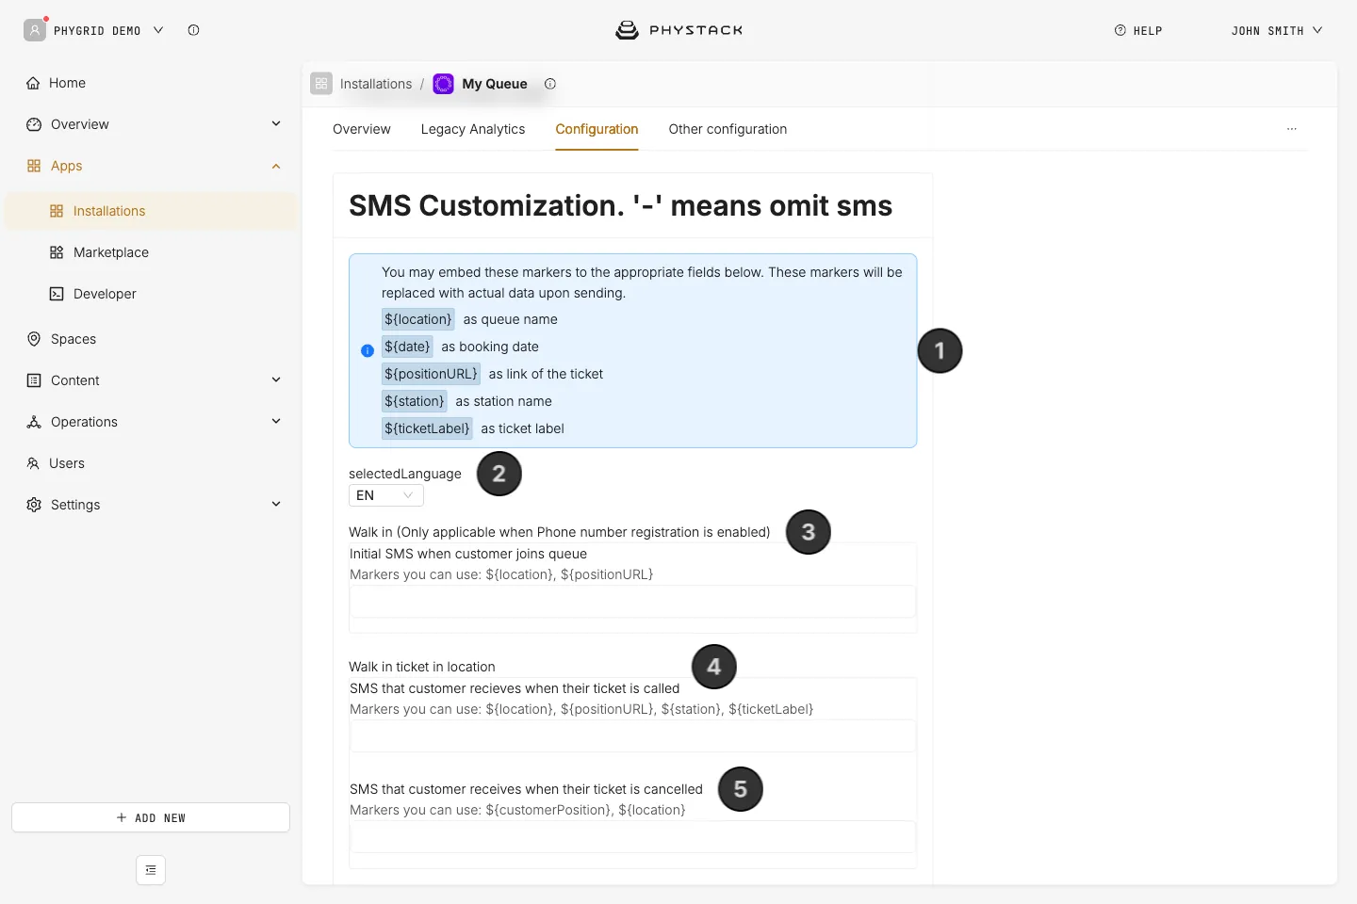Click the Spaces location pin icon
Image resolution: width=1357 pixels, height=904 pixels.
[34, 339]
